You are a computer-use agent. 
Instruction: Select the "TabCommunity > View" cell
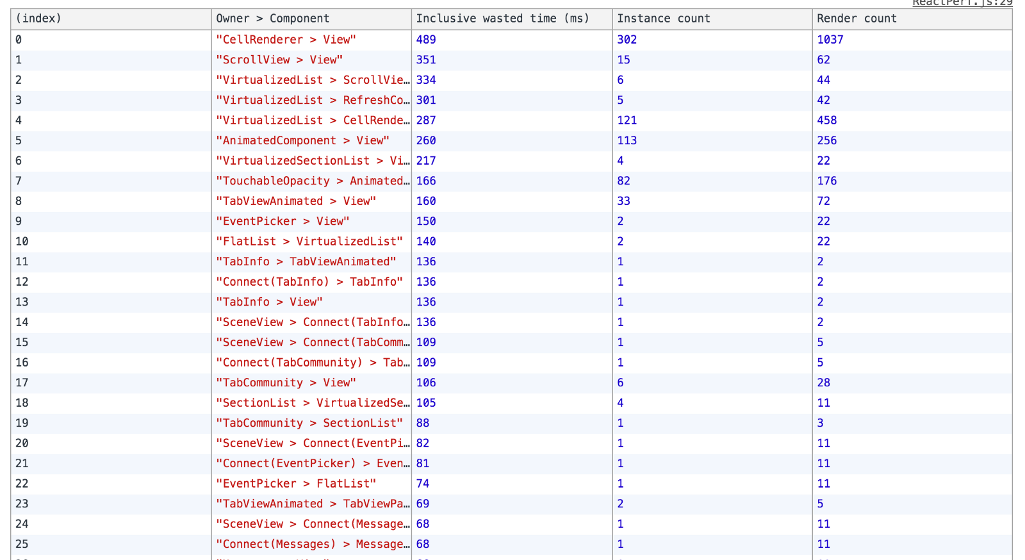[x=286, y=383]
